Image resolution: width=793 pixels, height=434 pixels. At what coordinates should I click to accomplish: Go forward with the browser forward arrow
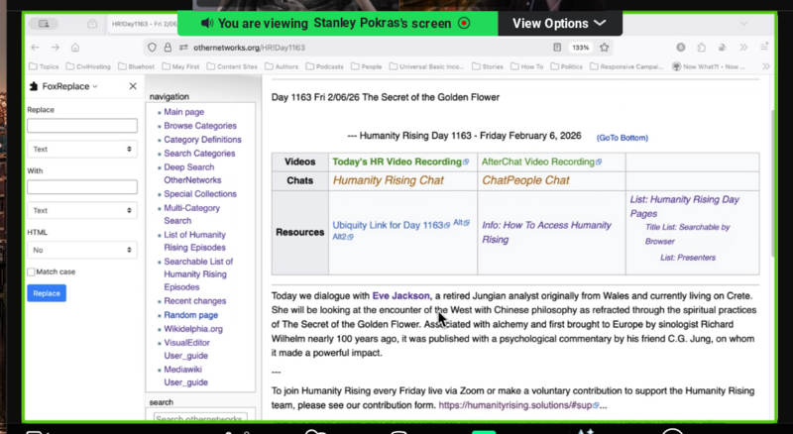tap(56, 48)
